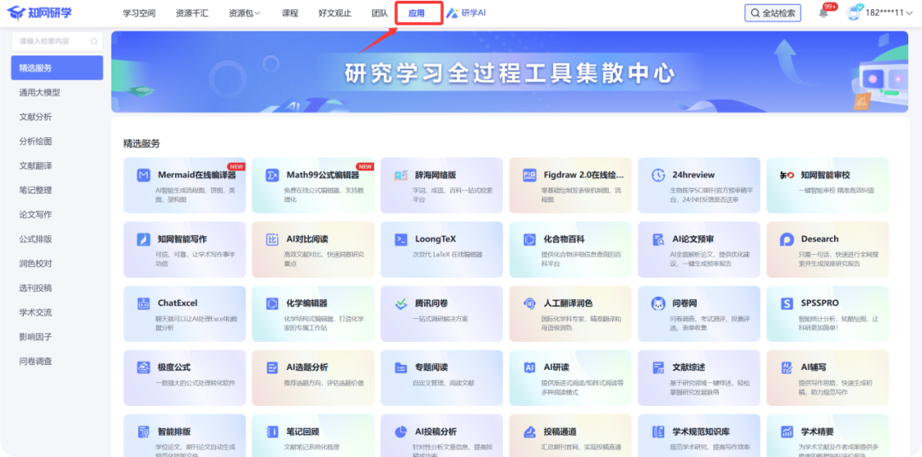922x457 pixels.
Task: Click the 全站检索 search button
Action: (x=772, y=13)
